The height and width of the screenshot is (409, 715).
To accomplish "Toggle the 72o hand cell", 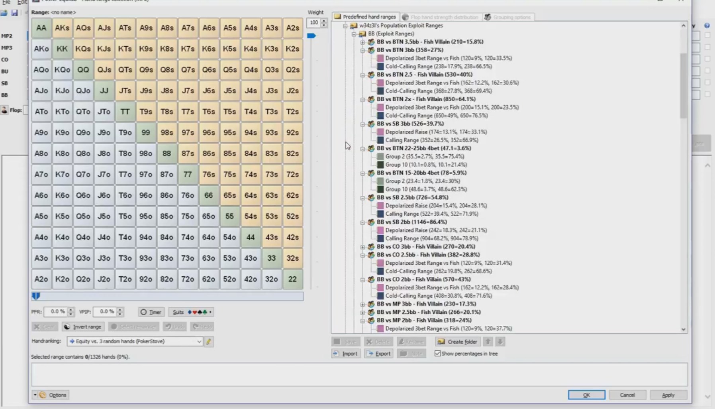I will 188,279.
